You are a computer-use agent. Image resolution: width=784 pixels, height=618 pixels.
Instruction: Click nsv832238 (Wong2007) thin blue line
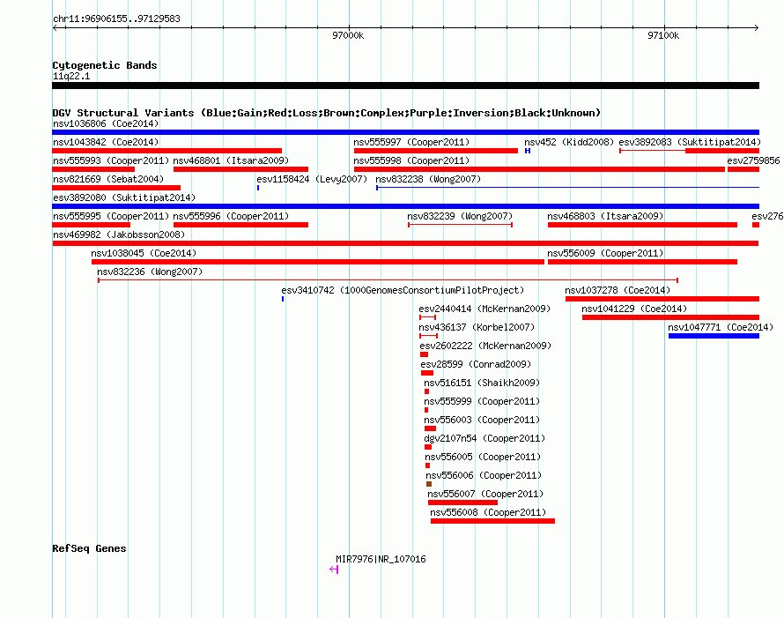(x=568, y=188)
